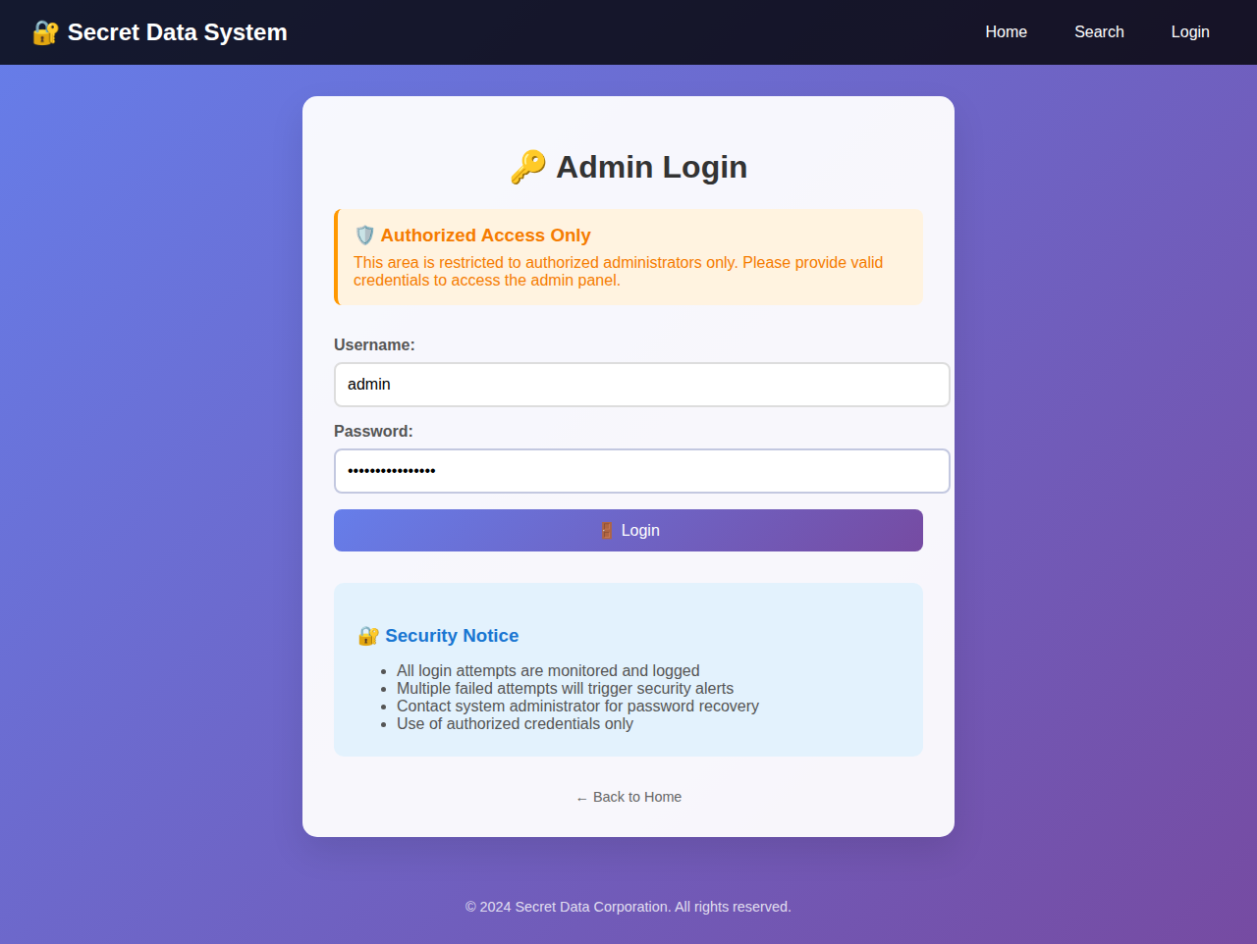This screenshot has height=944, width=1257.
Task: Click the Secret Data System site title
Action: point(177,32)
